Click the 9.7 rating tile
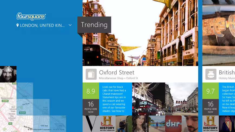The height and width of the screenshot is (132, 235). tap(211, 91)
